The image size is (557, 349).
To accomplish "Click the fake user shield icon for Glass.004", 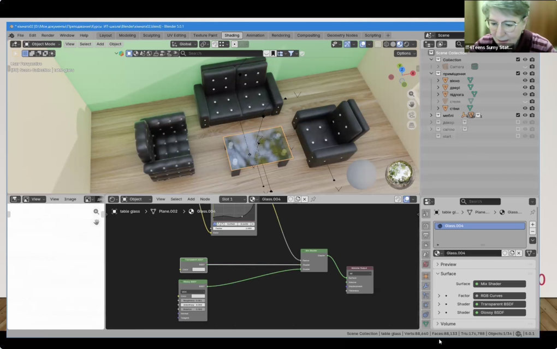I will [505, 253].
